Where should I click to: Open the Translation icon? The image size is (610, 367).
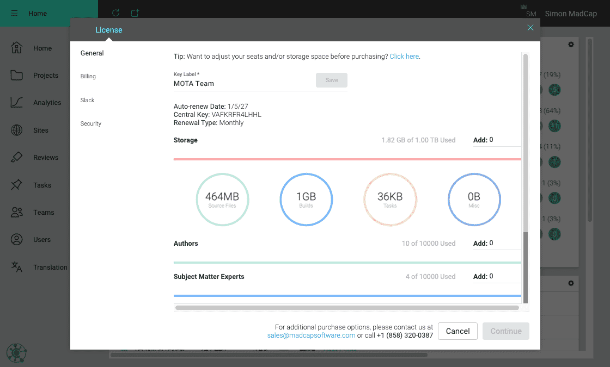pos(16,267)
